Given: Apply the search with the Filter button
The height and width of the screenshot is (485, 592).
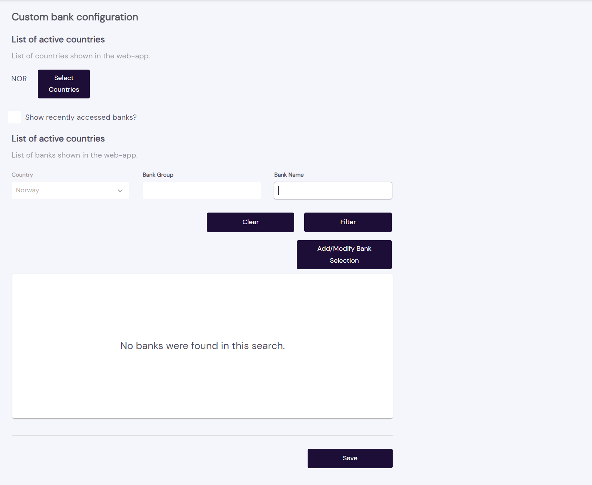Looking at the screenshot, I should (x=348, y=222).
